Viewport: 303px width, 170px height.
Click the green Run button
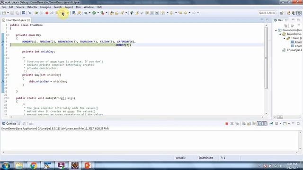(x=94, y=13)
